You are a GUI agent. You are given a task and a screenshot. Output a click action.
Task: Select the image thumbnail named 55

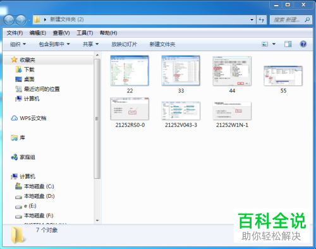point(283,76)
